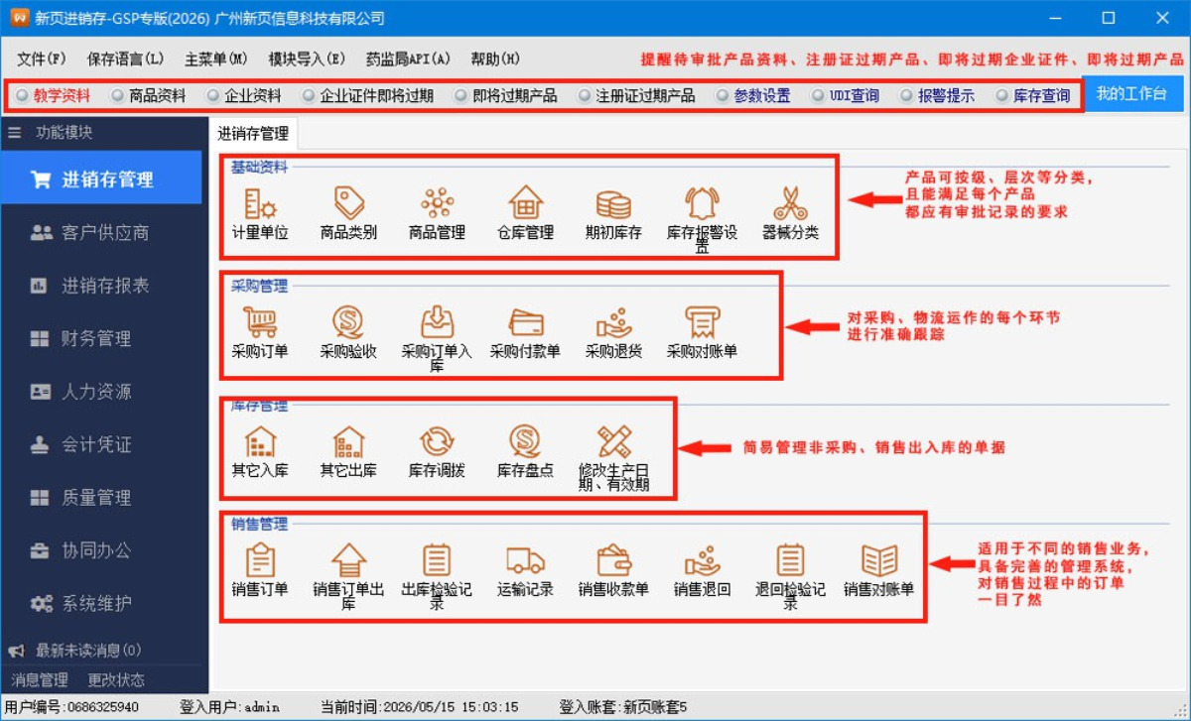Screen dimensions: 1191x721
Task: Open 期初库存 opening stock icon
Action: (x=613, y=204)
